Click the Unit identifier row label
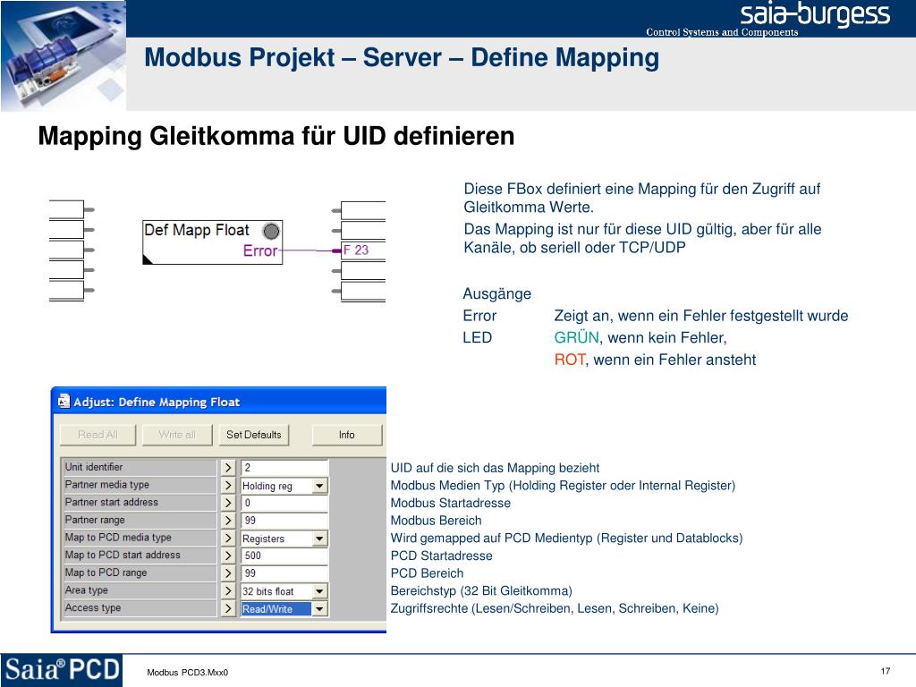The width and height of the screenshot is (916, 687). (x=139, y=467)
